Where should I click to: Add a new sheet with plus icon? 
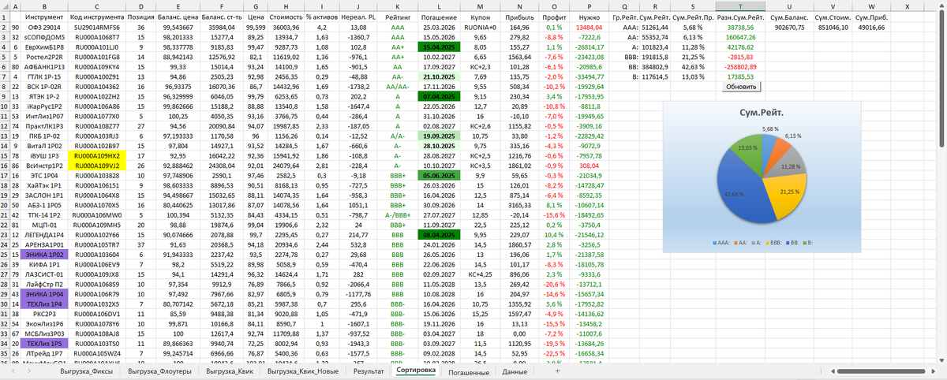point(557,371)
